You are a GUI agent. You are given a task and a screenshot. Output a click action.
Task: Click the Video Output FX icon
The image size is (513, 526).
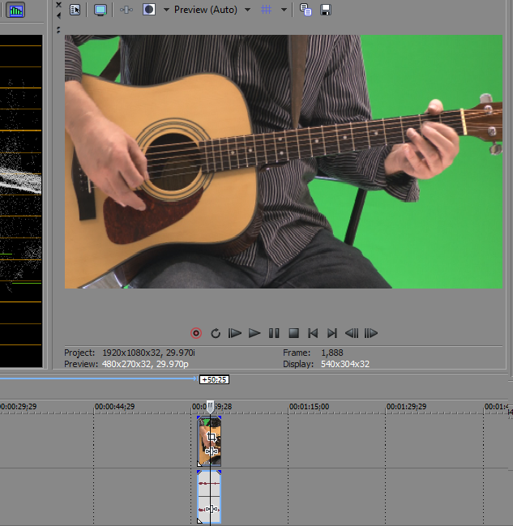click(x=126, y=10)
